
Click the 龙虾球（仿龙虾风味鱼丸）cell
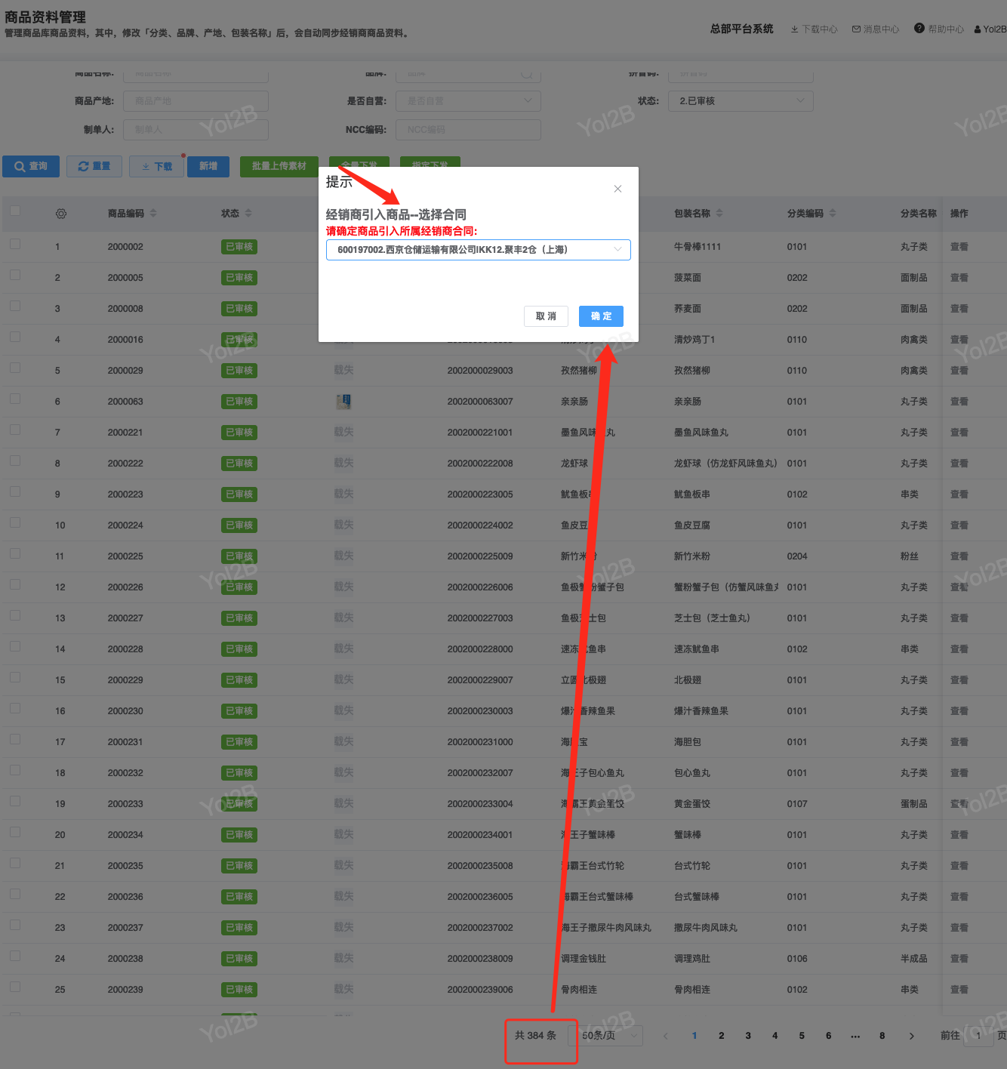pyautogui.click(x=725, y=464)
